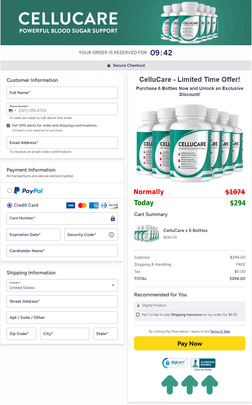
Task: Open the BBB Accredited Business profile badge
Action: pyautogui.click(x=203, y=363)
